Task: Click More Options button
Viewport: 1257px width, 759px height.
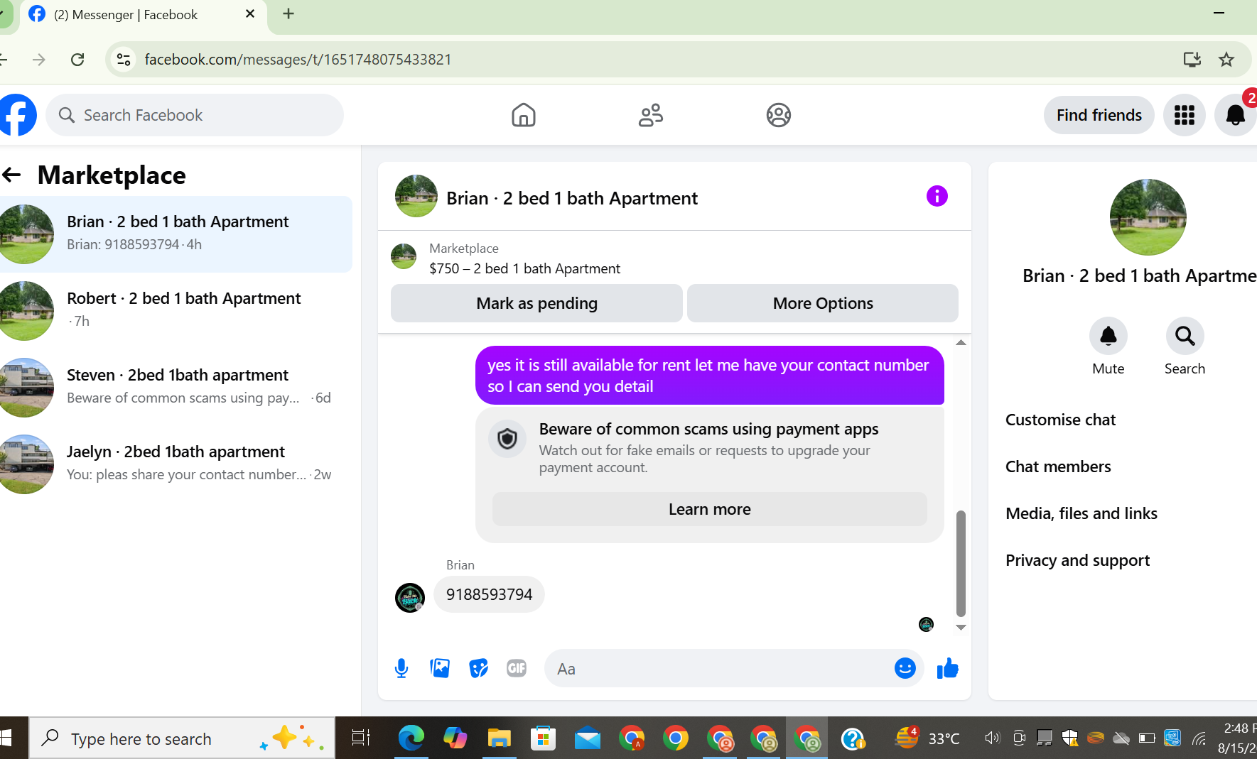Action: click(823, 303)
